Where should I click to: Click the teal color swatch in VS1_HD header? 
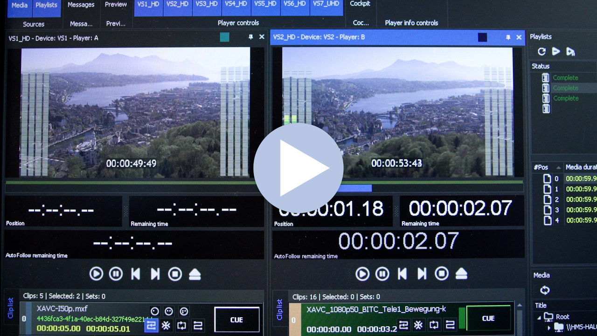pos(224,37)
